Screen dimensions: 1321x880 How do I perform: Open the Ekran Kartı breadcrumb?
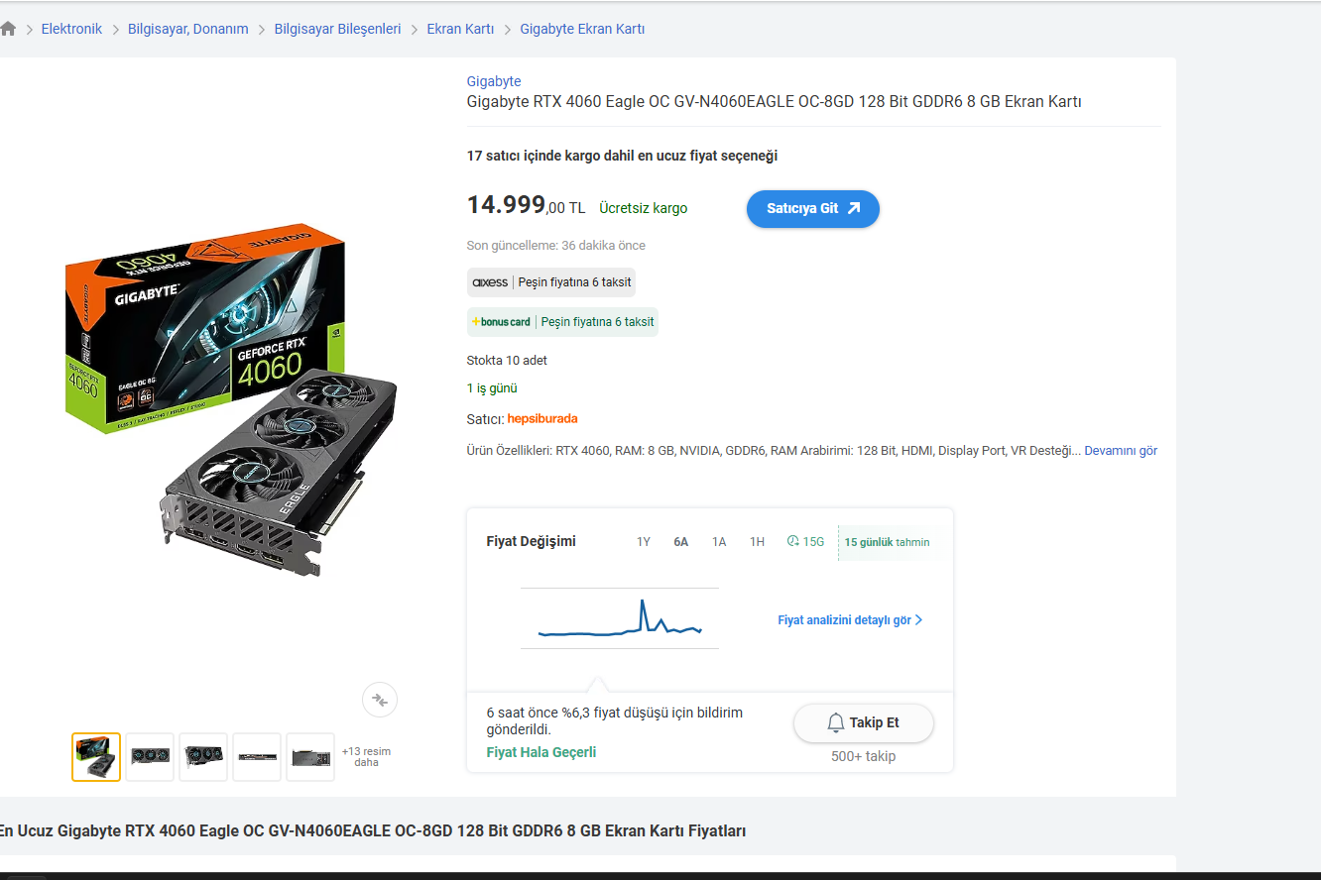click(x=460, y=29)
